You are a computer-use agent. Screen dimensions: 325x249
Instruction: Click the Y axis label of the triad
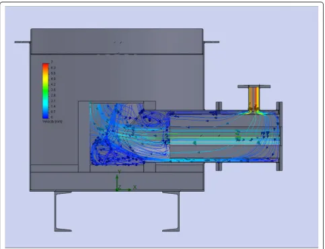point(120,172)
